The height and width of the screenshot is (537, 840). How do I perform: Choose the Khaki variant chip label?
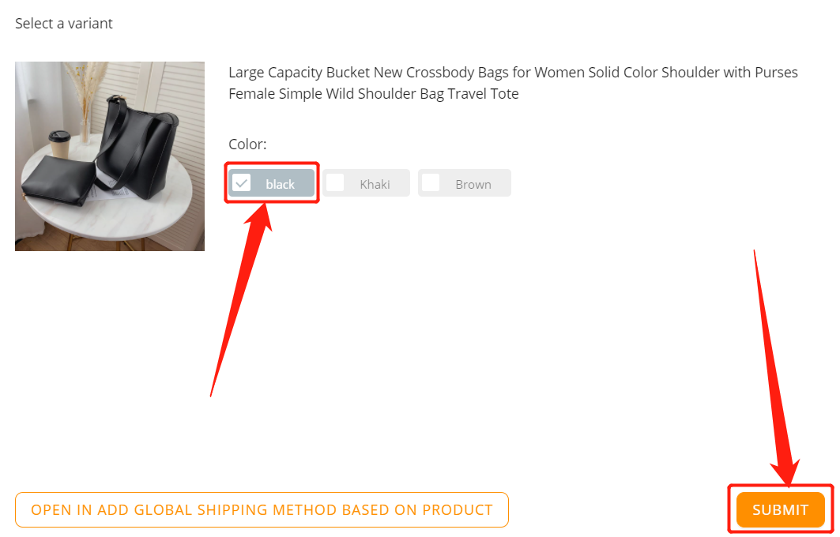(375, 184)
